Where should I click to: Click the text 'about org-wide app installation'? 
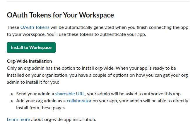pos(64,119)
